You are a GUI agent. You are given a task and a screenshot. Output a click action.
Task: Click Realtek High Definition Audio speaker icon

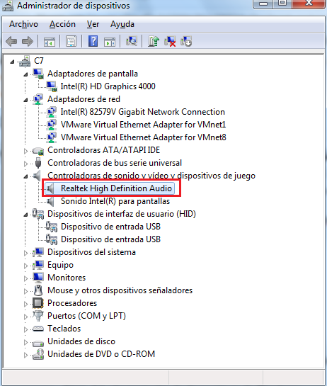point(50,188)
